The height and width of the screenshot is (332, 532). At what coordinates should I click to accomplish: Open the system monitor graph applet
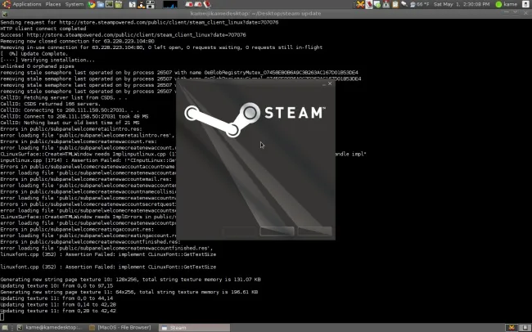(x=170, y=4)
